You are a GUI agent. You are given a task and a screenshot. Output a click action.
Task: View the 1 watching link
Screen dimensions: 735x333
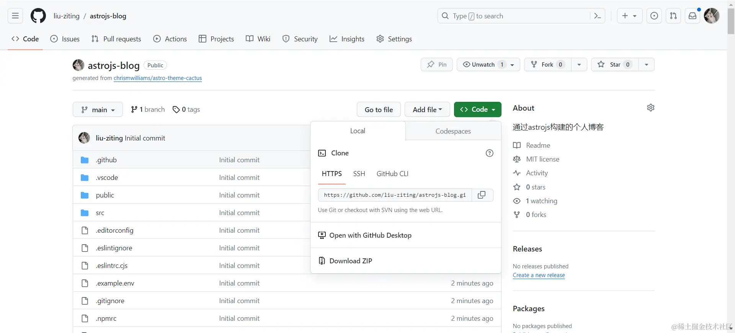click(x=535, y=201)
